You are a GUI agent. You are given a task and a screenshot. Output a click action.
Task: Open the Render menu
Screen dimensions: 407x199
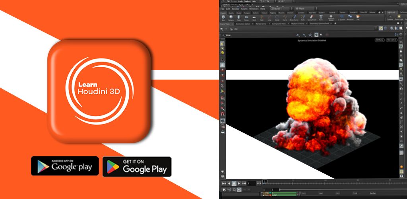tap(235, 9)
